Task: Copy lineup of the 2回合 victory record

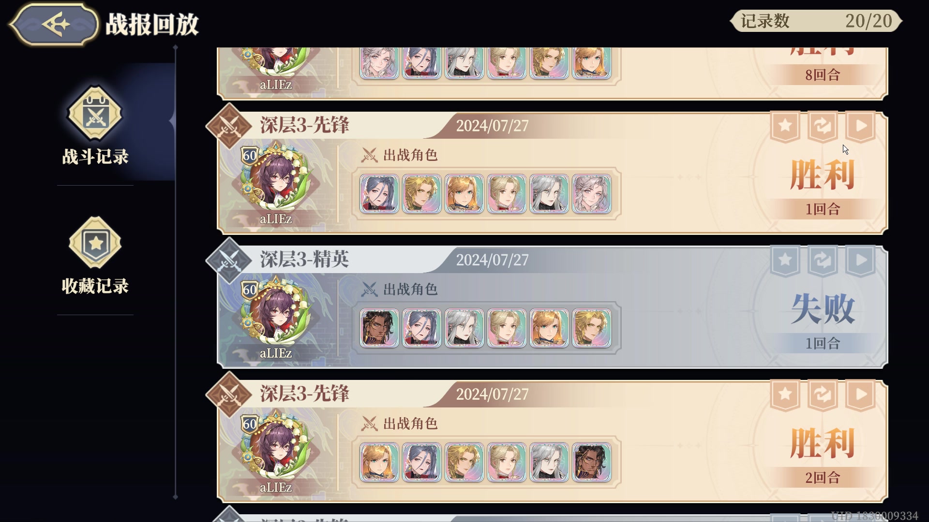Action: [x=823, y=395]
